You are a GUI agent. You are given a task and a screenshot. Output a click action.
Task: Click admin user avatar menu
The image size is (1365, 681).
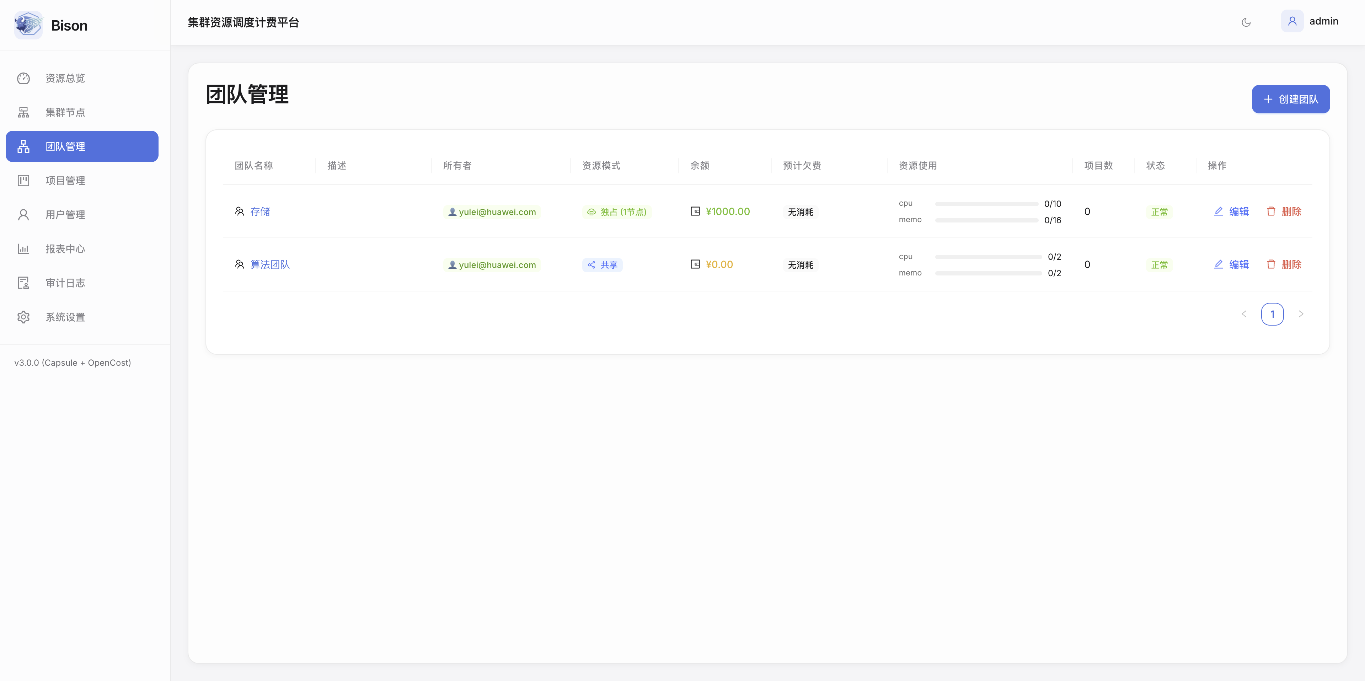click(1292, 21)
